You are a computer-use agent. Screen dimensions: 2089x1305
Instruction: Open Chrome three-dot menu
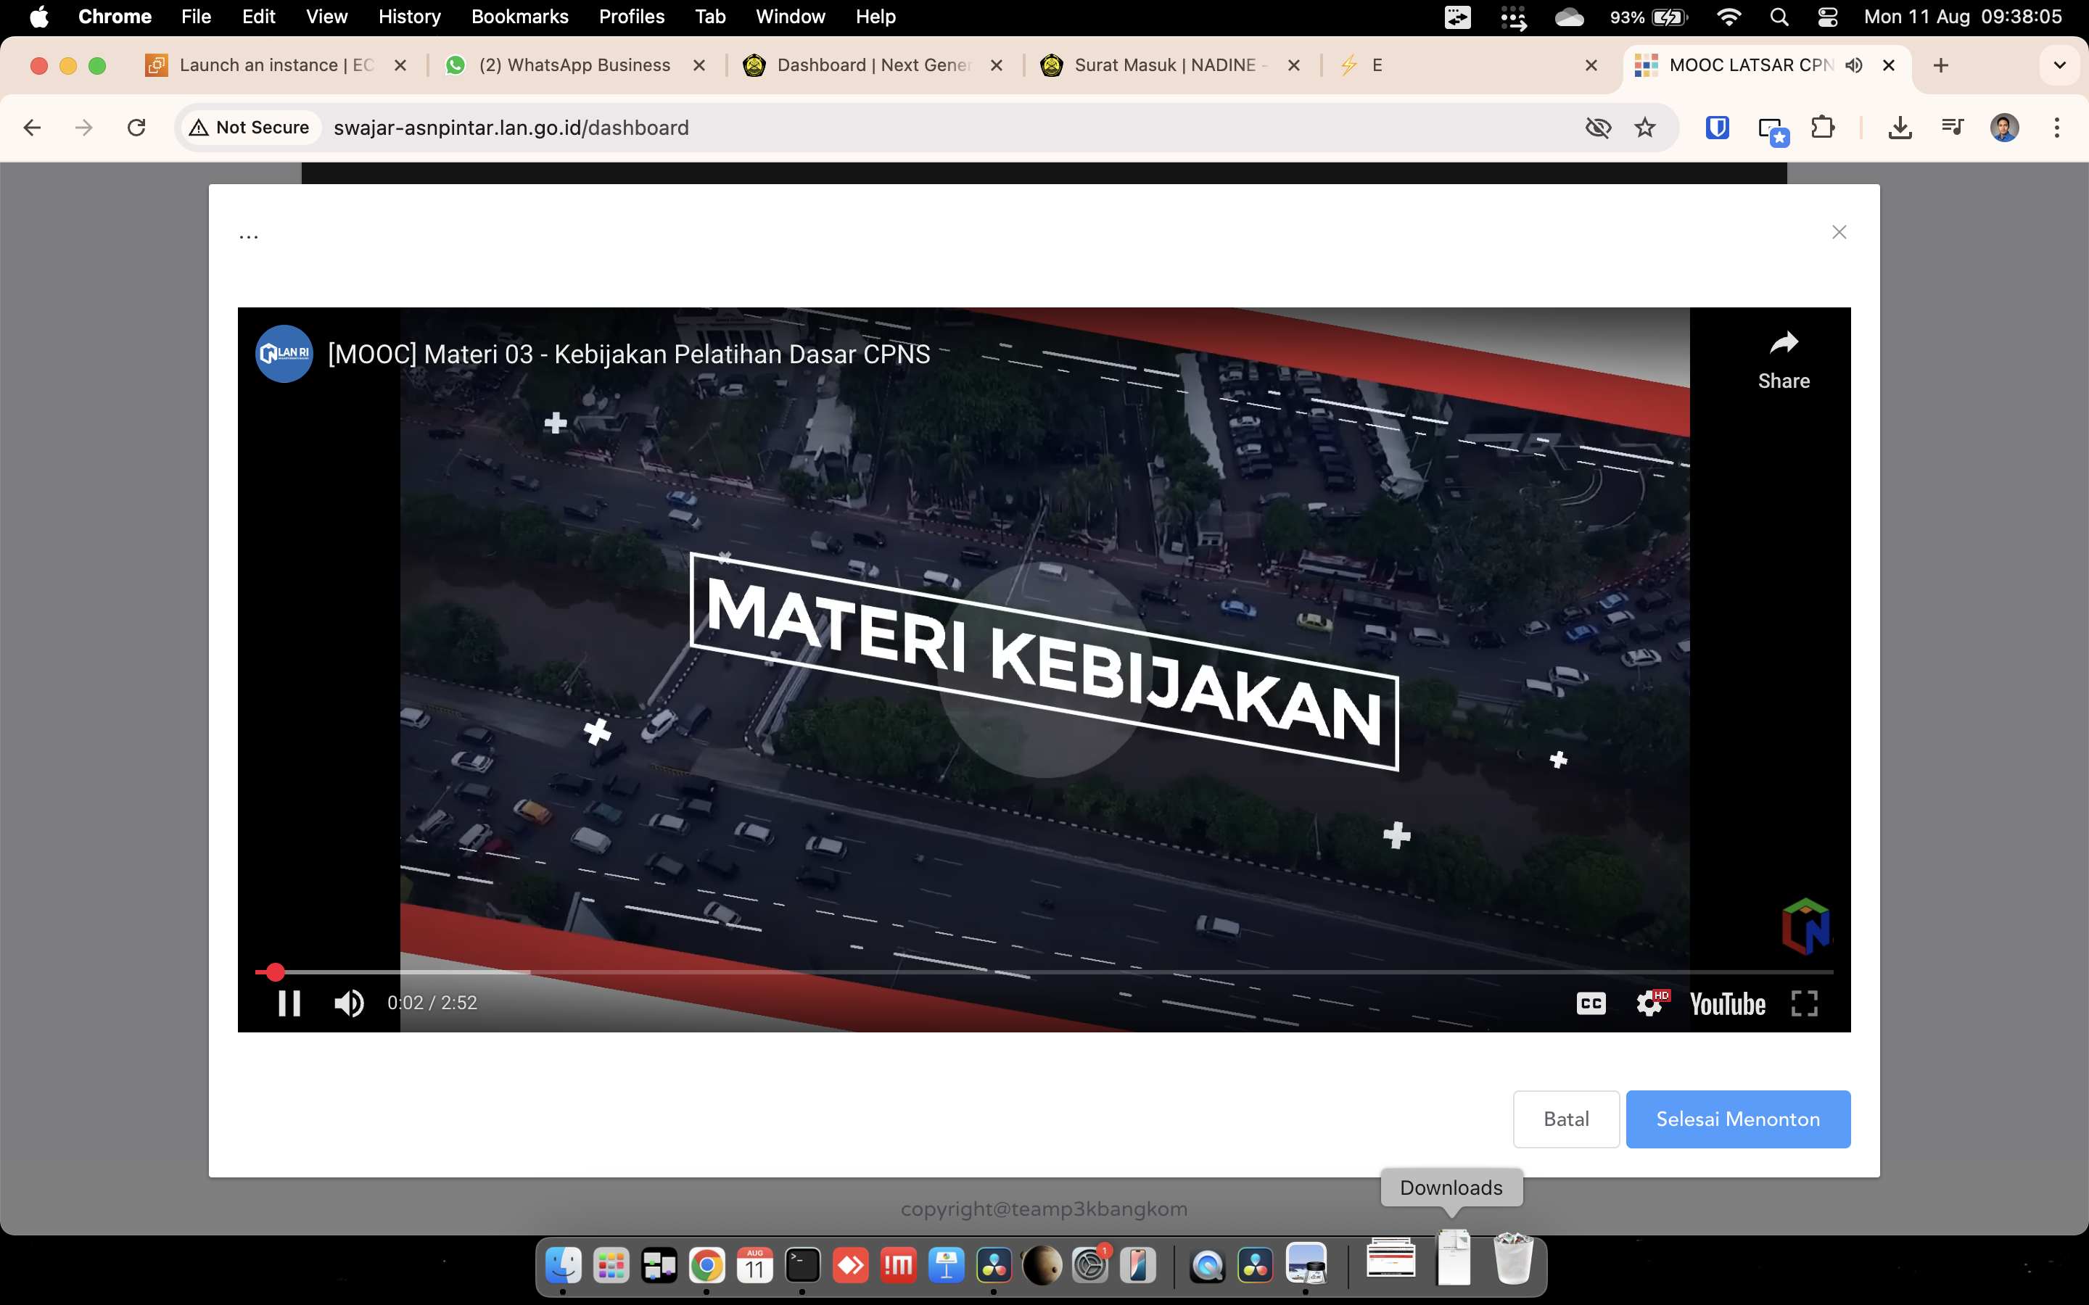click(x=2056, y=128)
